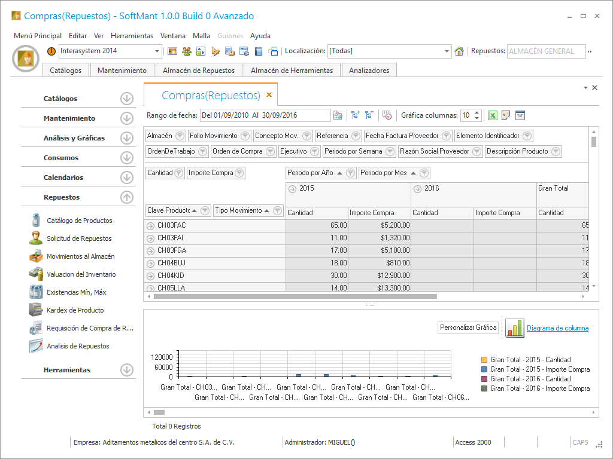Click the Personalizar Gráfica button
This screenshot has height=459, width=613.
(x=468, y=328)
